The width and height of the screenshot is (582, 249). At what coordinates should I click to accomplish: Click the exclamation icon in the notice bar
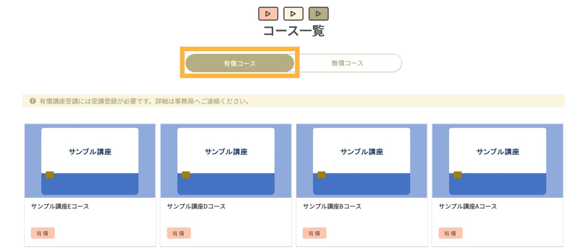coord(33,101)
